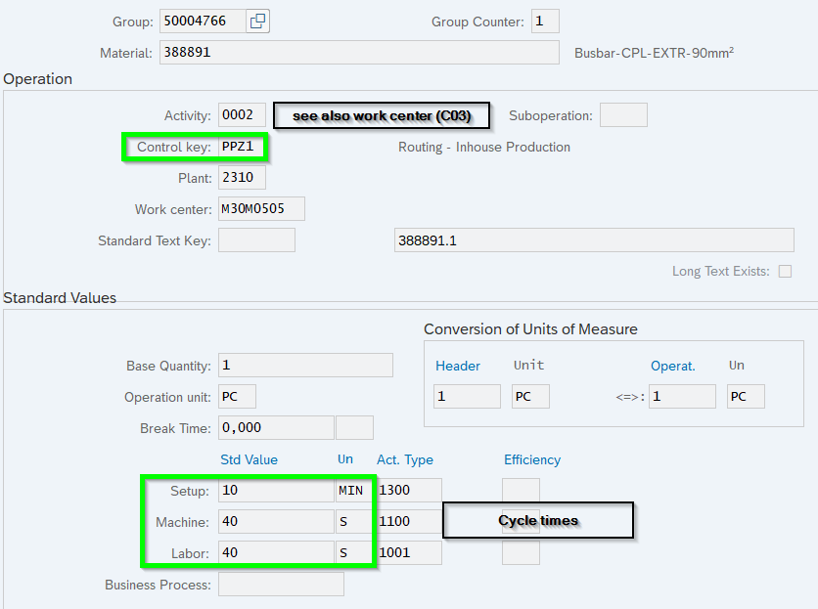
Task: Select the Machine activity type field 1100
Action: tap(408, 522)
